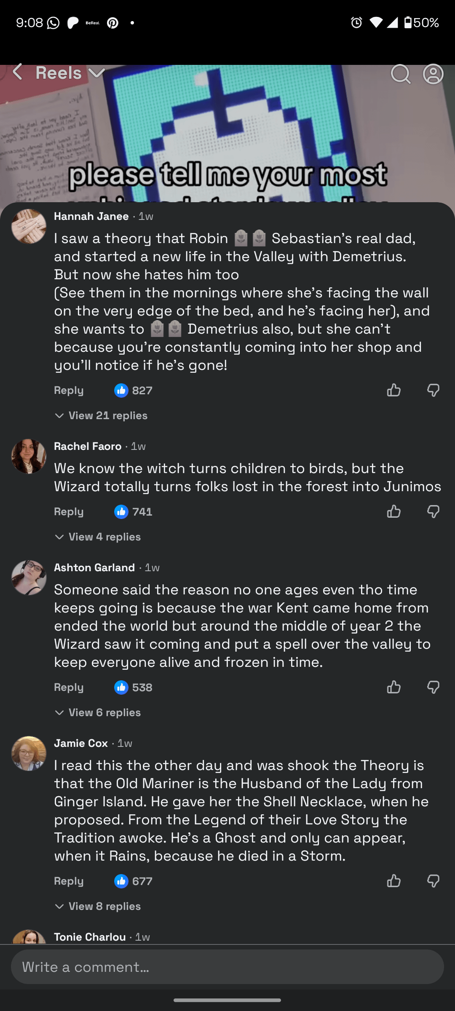
Task: Open Ashton Garland's profile name link
Action: [94, 568]
